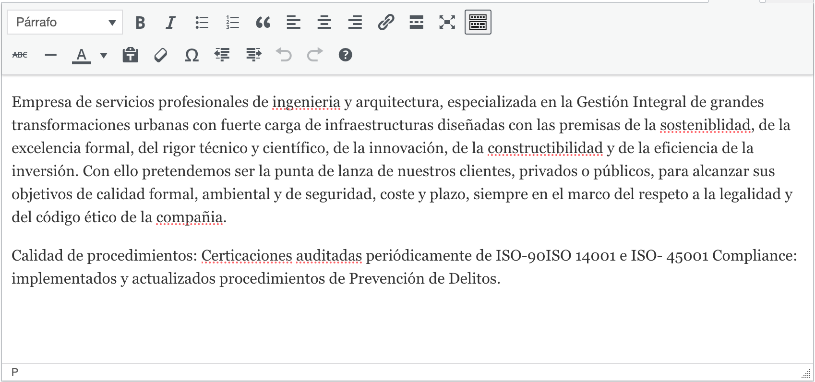The width and height of the screenshot is (815, 382).
Task: Align text to the right
Action: [355, 22]
